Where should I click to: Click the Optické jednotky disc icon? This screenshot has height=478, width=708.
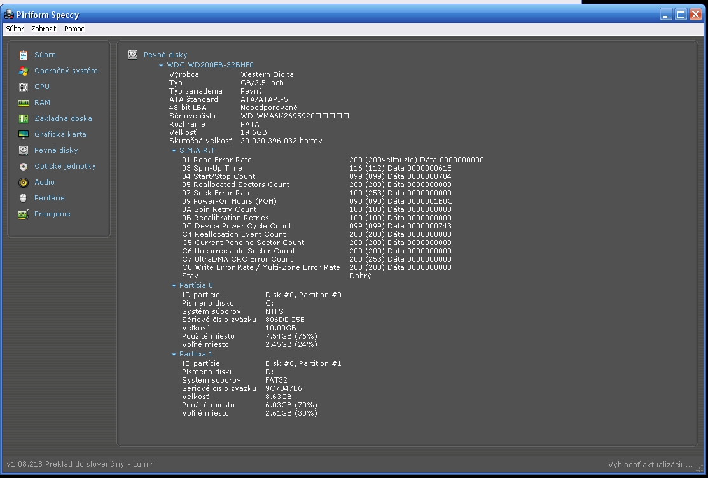(24, 166)
